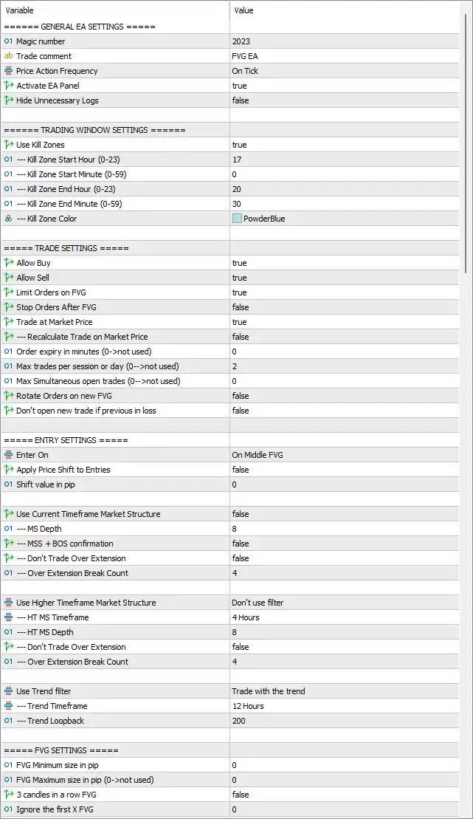Click the PowderBlue color swatch
The width and height of the screenshot is (473, 819).
(237, 219)
